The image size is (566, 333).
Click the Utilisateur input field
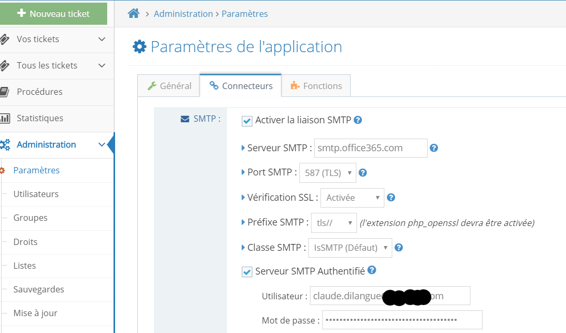pos(390,296)
